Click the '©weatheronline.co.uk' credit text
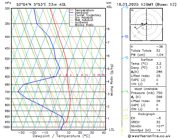Viewport: 179px width, 138px height. point(149,136)
